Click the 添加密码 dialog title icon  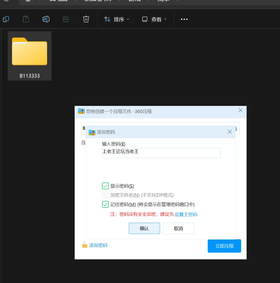click(92, 132)
